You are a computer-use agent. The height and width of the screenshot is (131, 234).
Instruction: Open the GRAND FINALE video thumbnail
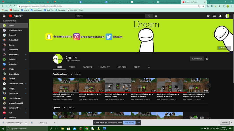pyautogui.click(x=66, y=85)
